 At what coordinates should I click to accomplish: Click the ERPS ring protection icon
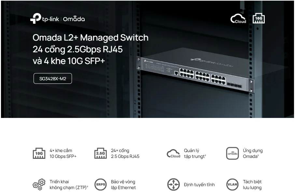click(x=101, y=185)
